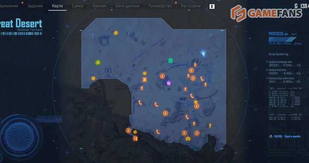Open the Руководство tab
309x163 pixels.
160,6
